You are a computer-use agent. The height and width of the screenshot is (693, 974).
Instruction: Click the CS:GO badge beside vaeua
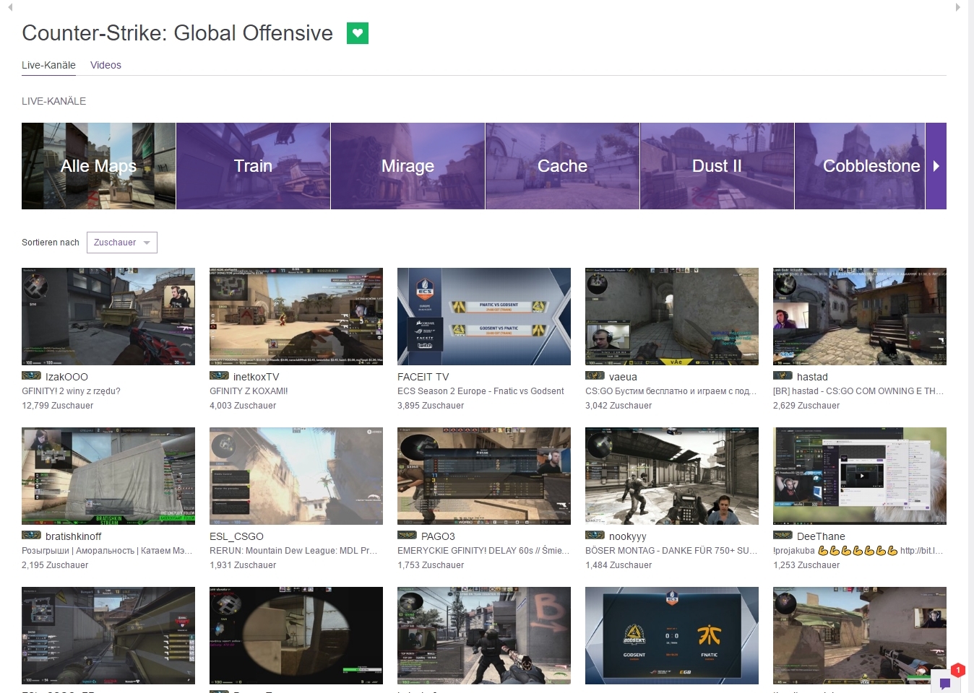595,376
